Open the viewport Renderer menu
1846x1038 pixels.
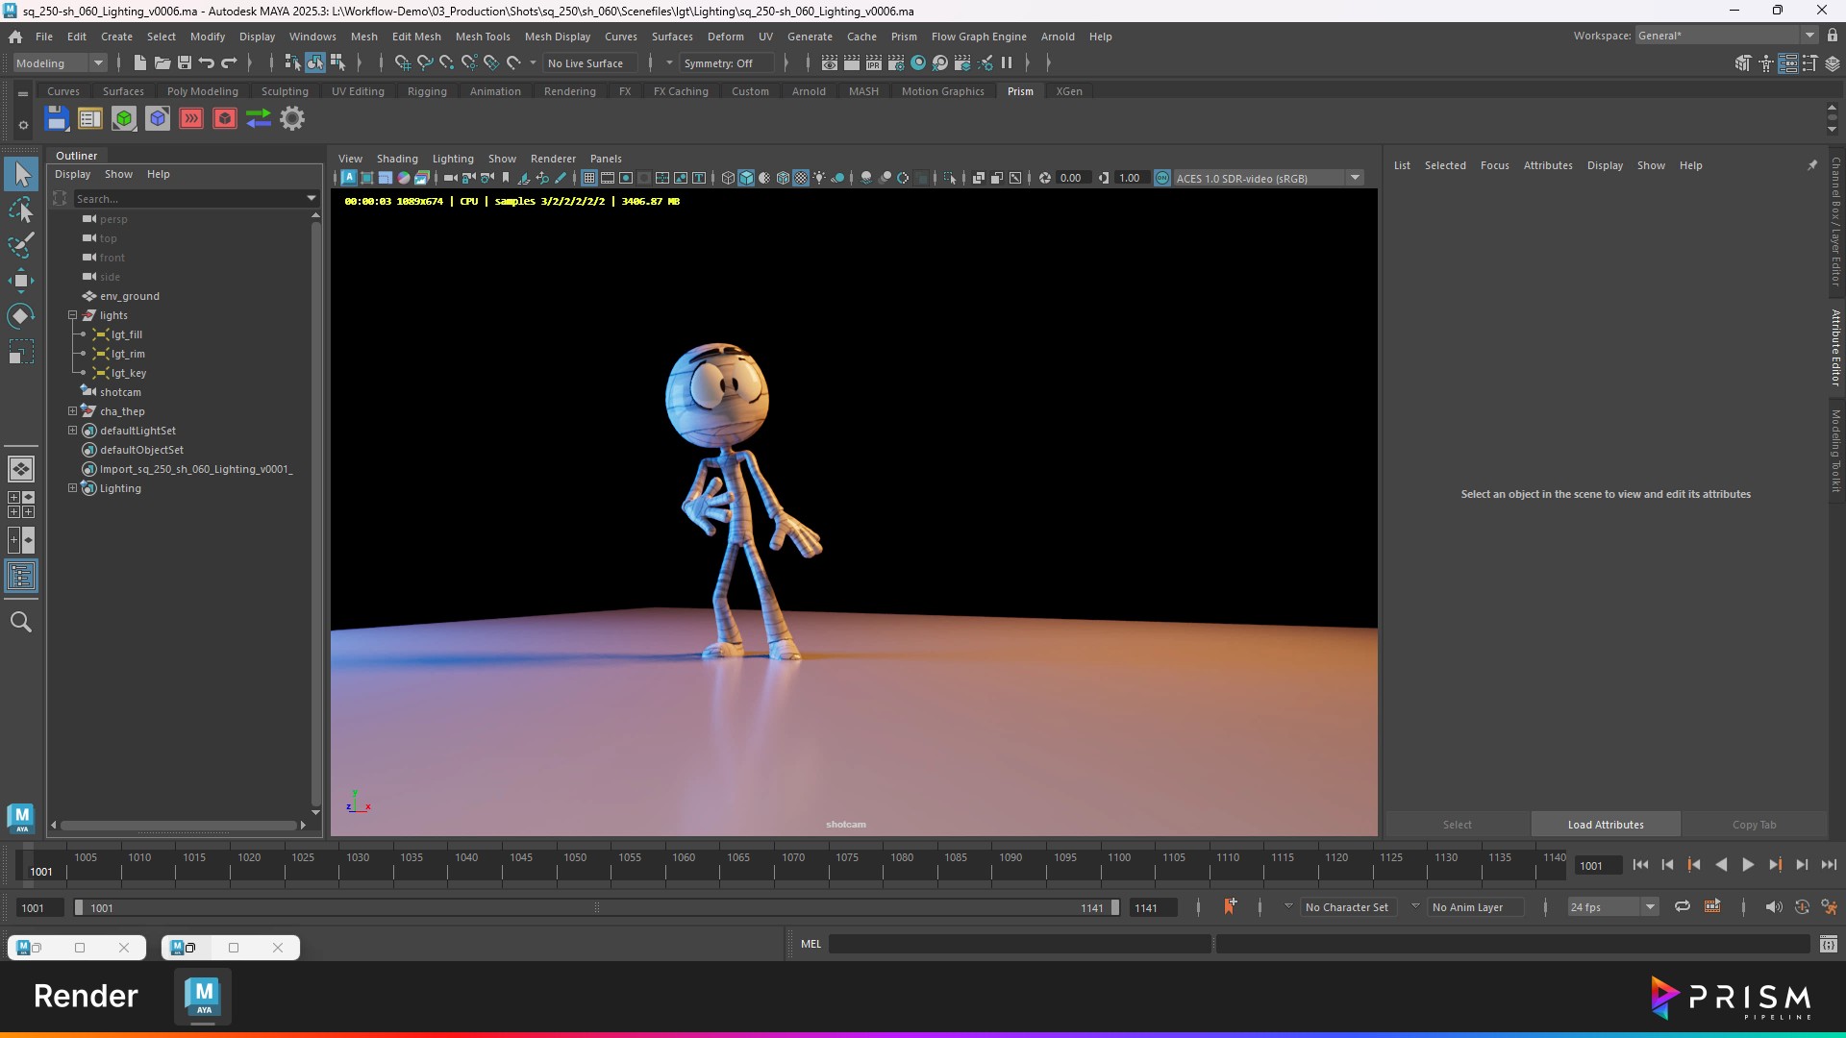coord(553,159)
